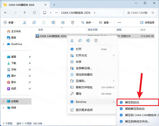Click the address bar path ellipsis
159x126 pixels.
(56, 13)
